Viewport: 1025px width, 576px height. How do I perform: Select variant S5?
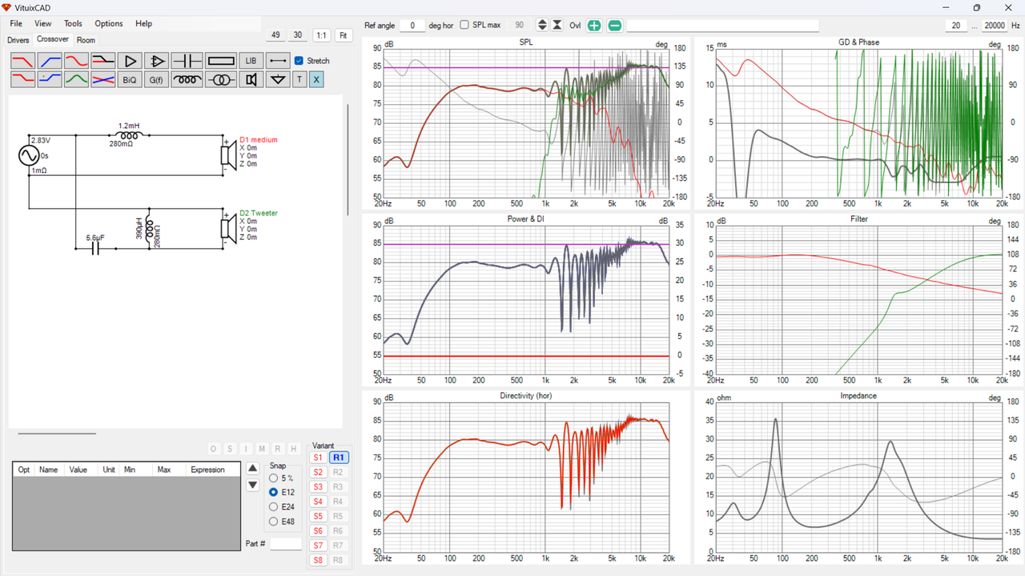tap(318, 516)
